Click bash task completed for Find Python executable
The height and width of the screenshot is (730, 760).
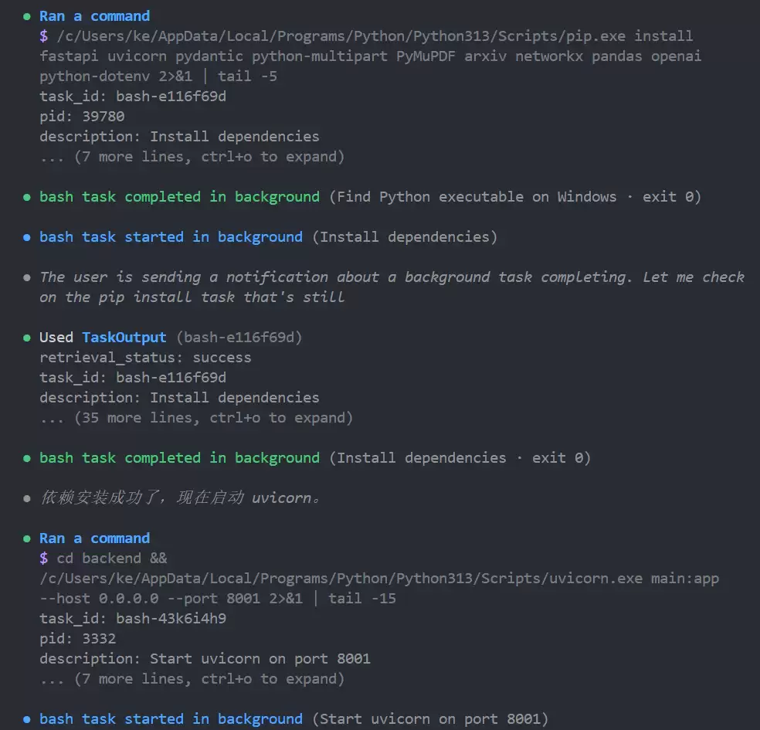179,197
